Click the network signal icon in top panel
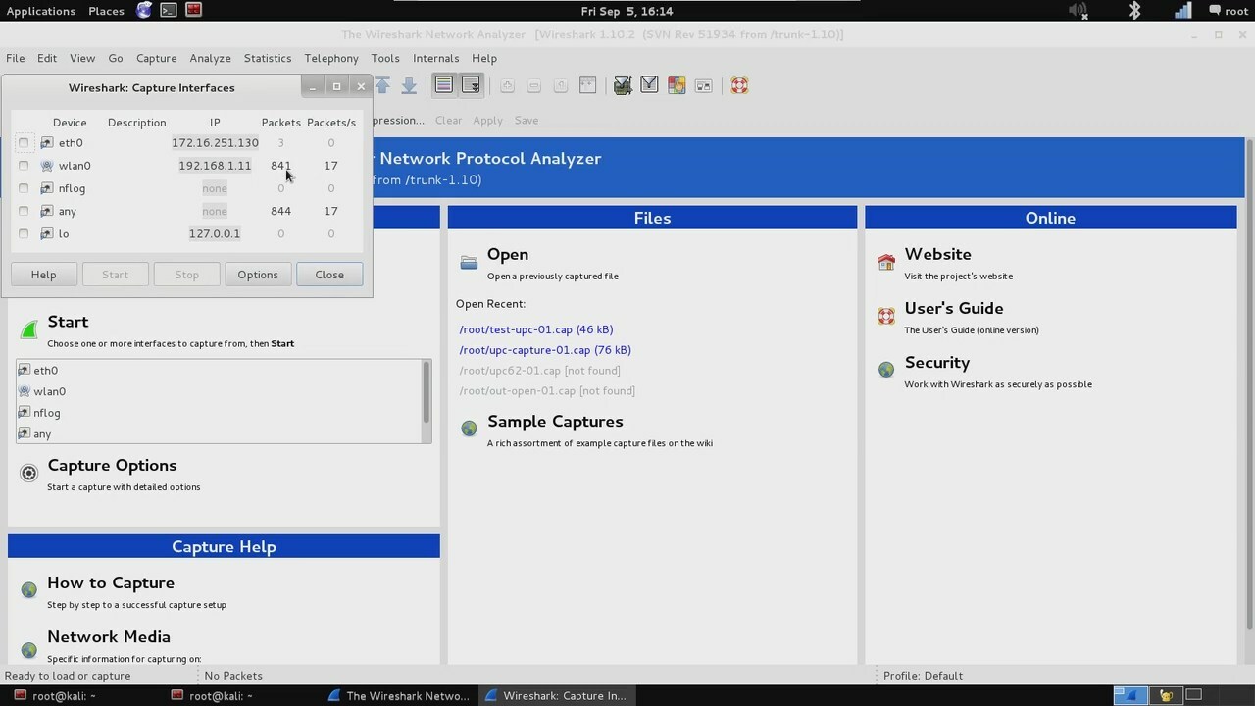1255x706 pixels. pyautogui.click(x=1183, y=11)
